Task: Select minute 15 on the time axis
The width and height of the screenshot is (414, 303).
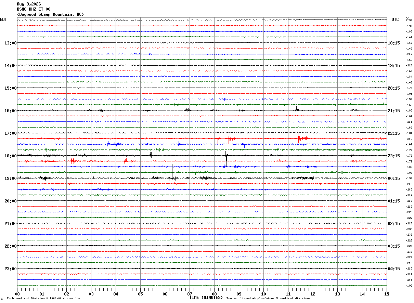Action: (x=387, y=294)
